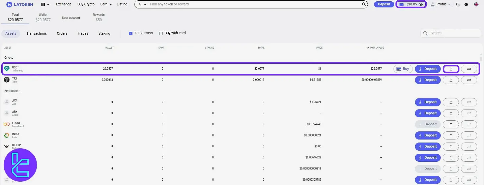The height and width of the screenshot is (185, 484).
Task: Click the search magnifier icon in top bar
Action: (364, 4)
